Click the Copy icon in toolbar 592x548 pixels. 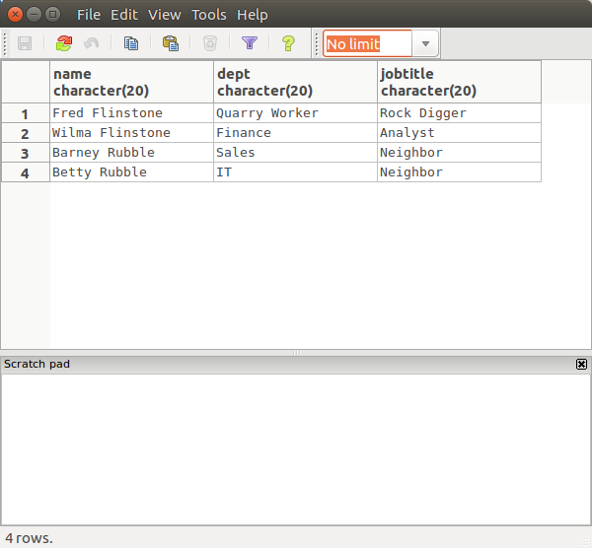click(130, 43)
